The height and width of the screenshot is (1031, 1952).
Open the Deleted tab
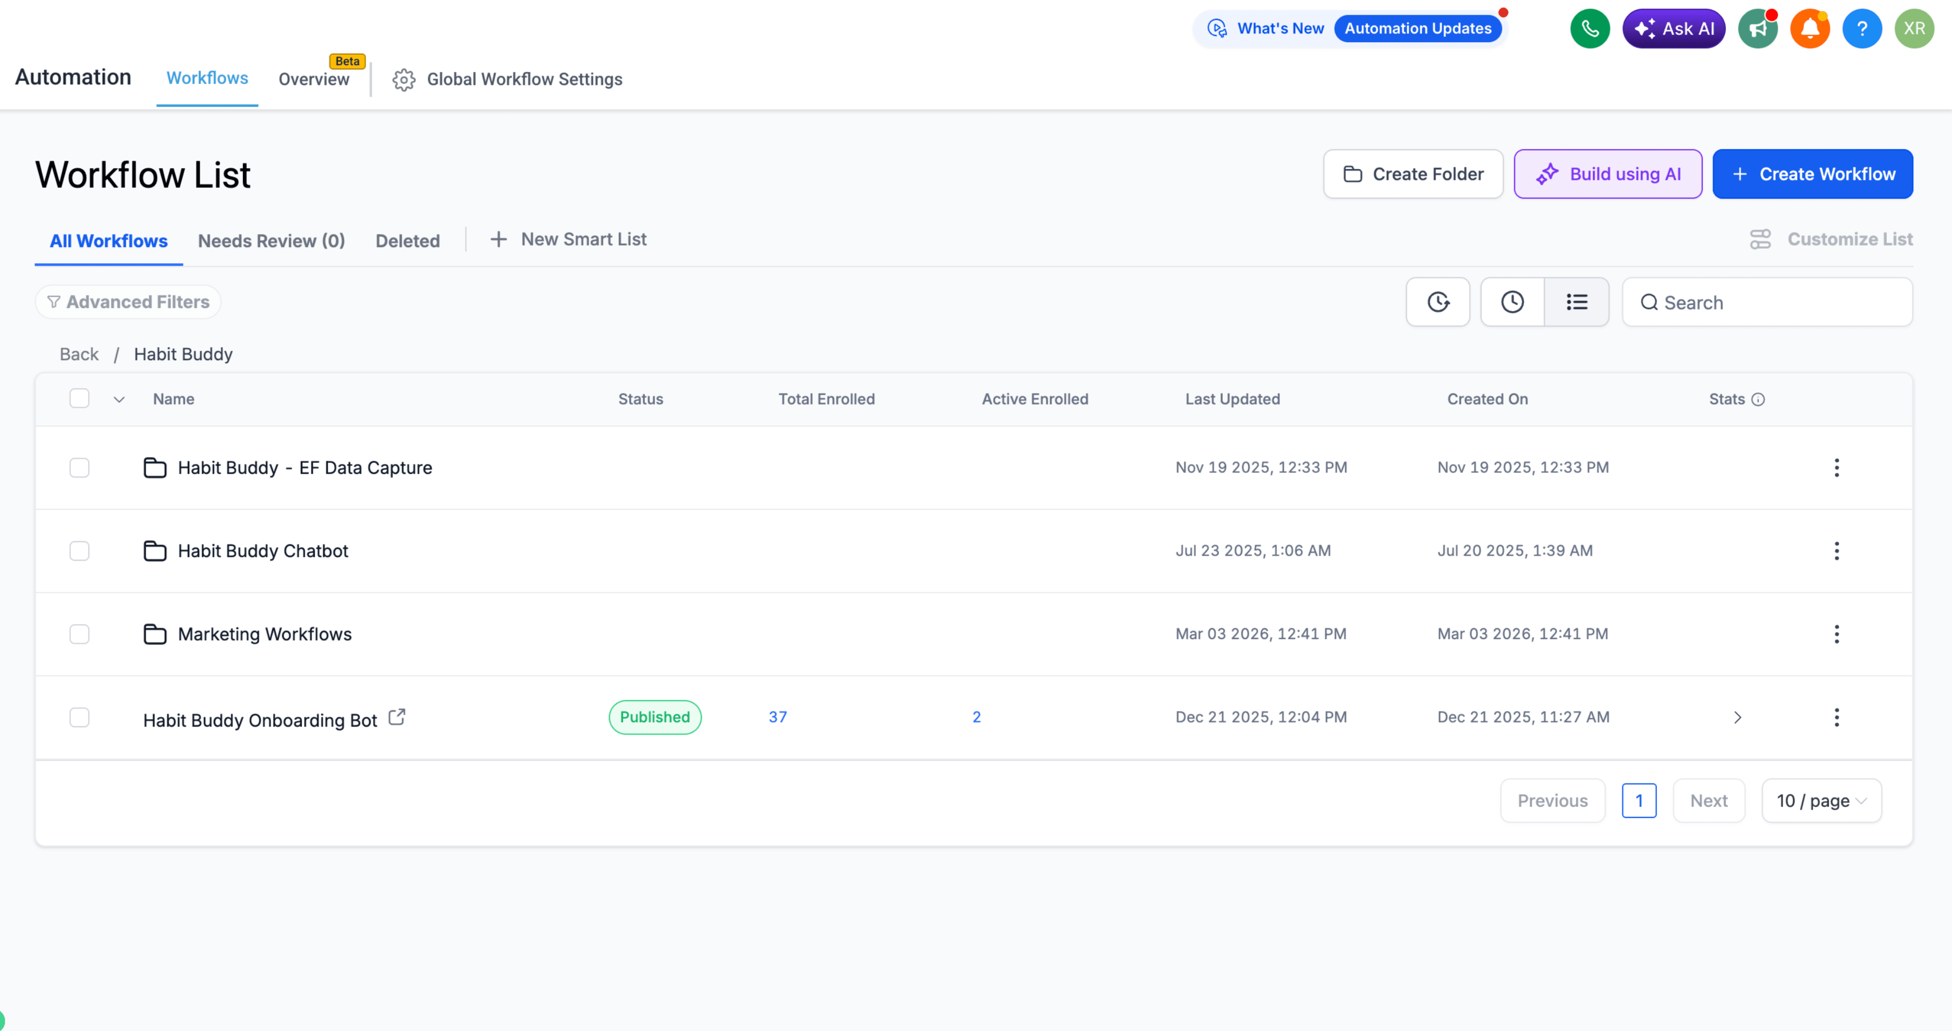click(x=408, y=241)
